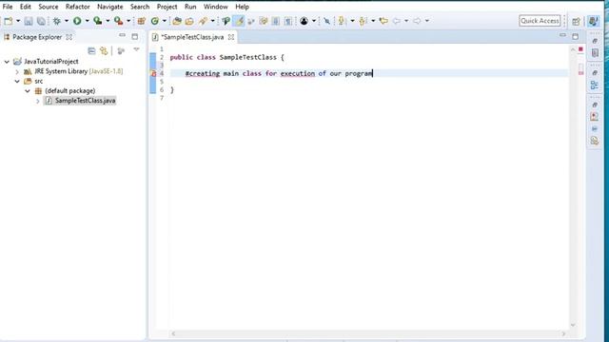Viewport: 609px width, 342px height.
Task: Click the red error square in overview ruler
Action: (x=580, y=49)
